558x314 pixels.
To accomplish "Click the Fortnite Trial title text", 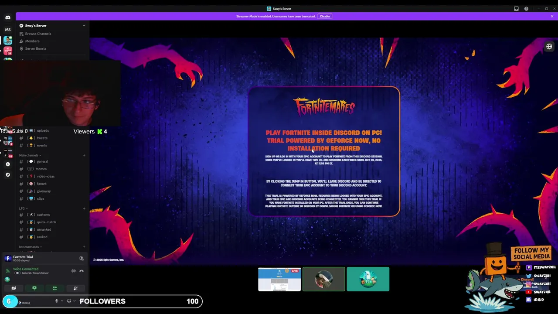I will coord(23,257).
